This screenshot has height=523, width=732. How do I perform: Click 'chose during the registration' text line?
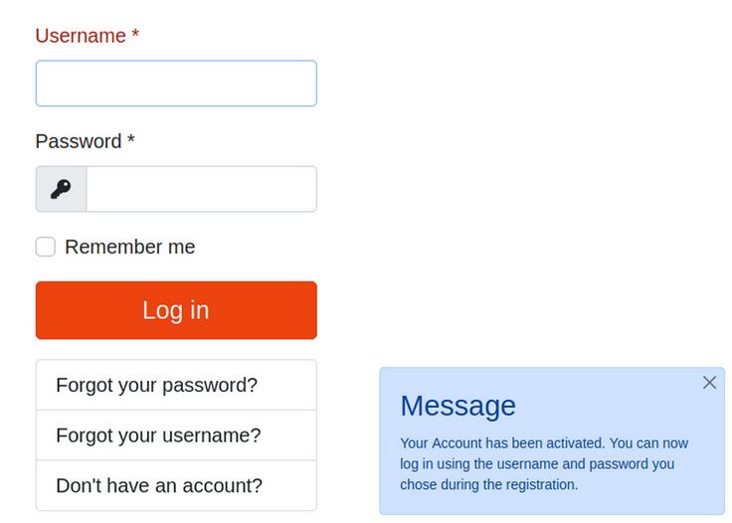point(488,485)
